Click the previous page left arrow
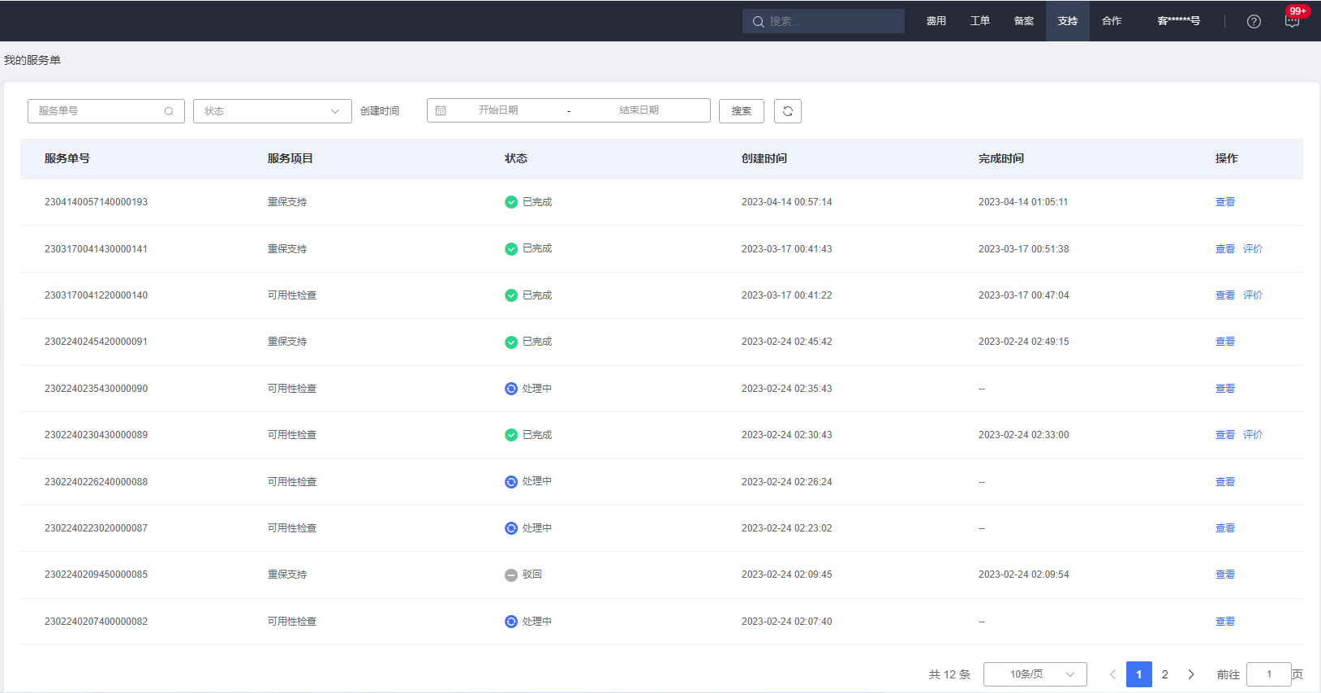The width and height of the screenshot is (1321, 693). (1112, 674)
